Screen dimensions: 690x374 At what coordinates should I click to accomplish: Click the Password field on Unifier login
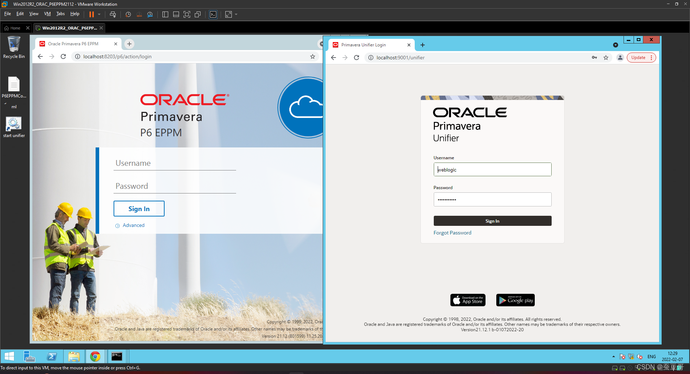click(492, 200)
